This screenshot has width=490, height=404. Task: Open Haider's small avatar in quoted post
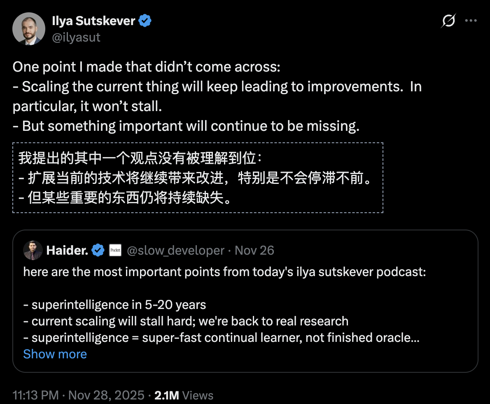(x=33, y=250)
